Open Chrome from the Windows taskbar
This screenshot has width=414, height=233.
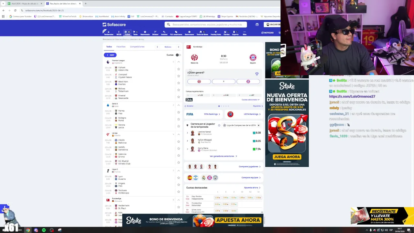tap(28, 230)
